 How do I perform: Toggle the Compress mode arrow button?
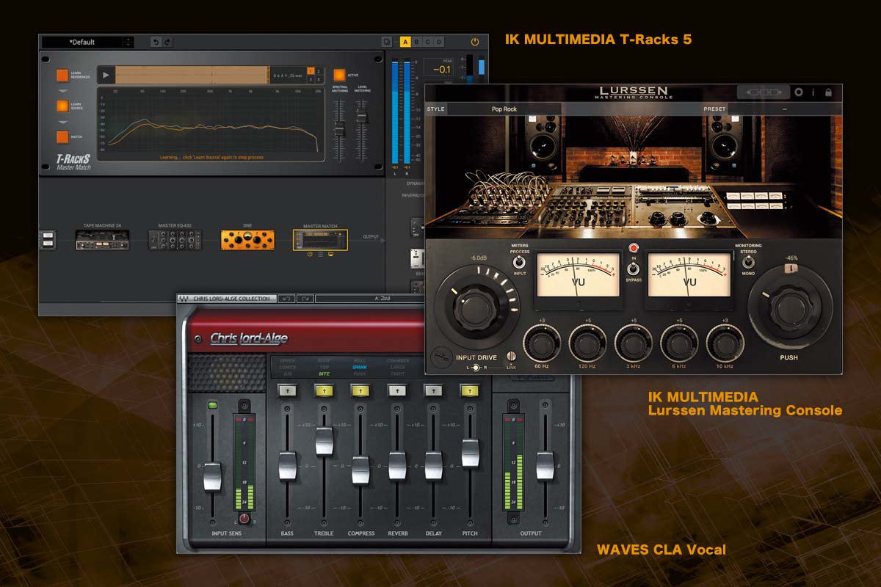pyautogui.click(x=360, y=391)
